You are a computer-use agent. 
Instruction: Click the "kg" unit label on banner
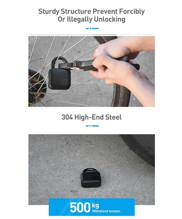[95, 205]
